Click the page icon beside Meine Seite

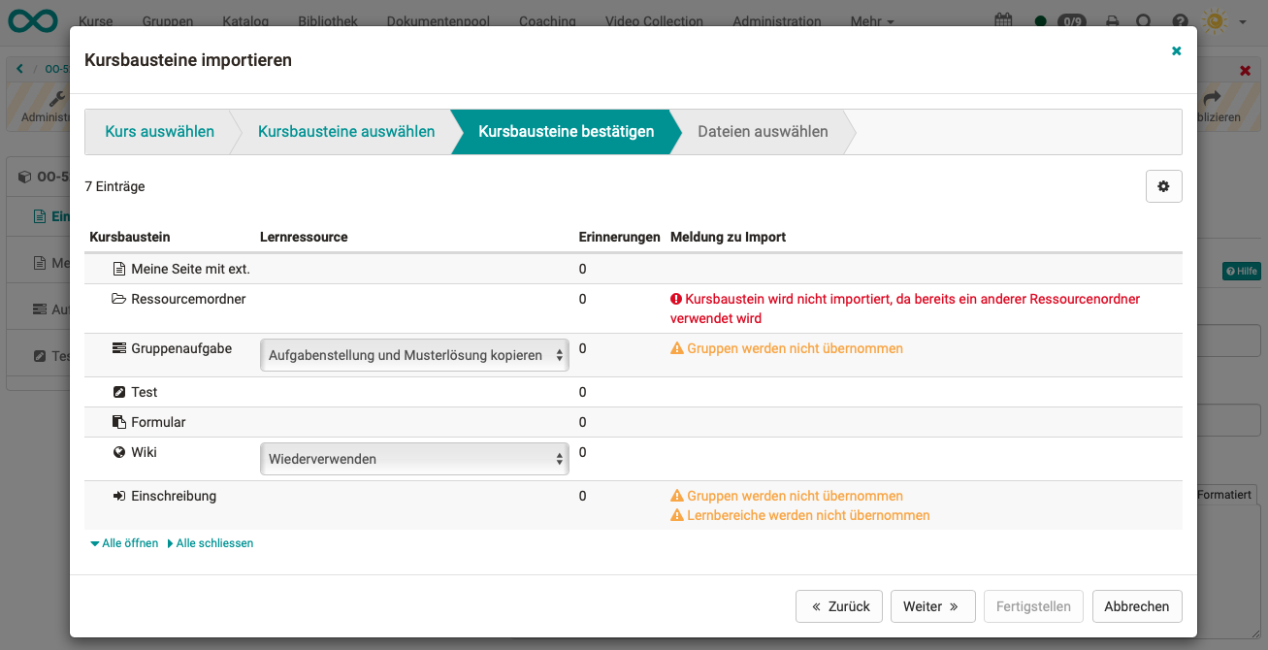click(x=119, y=269)
